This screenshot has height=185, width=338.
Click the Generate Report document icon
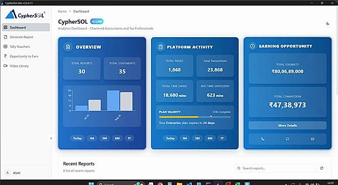point(6,37)
